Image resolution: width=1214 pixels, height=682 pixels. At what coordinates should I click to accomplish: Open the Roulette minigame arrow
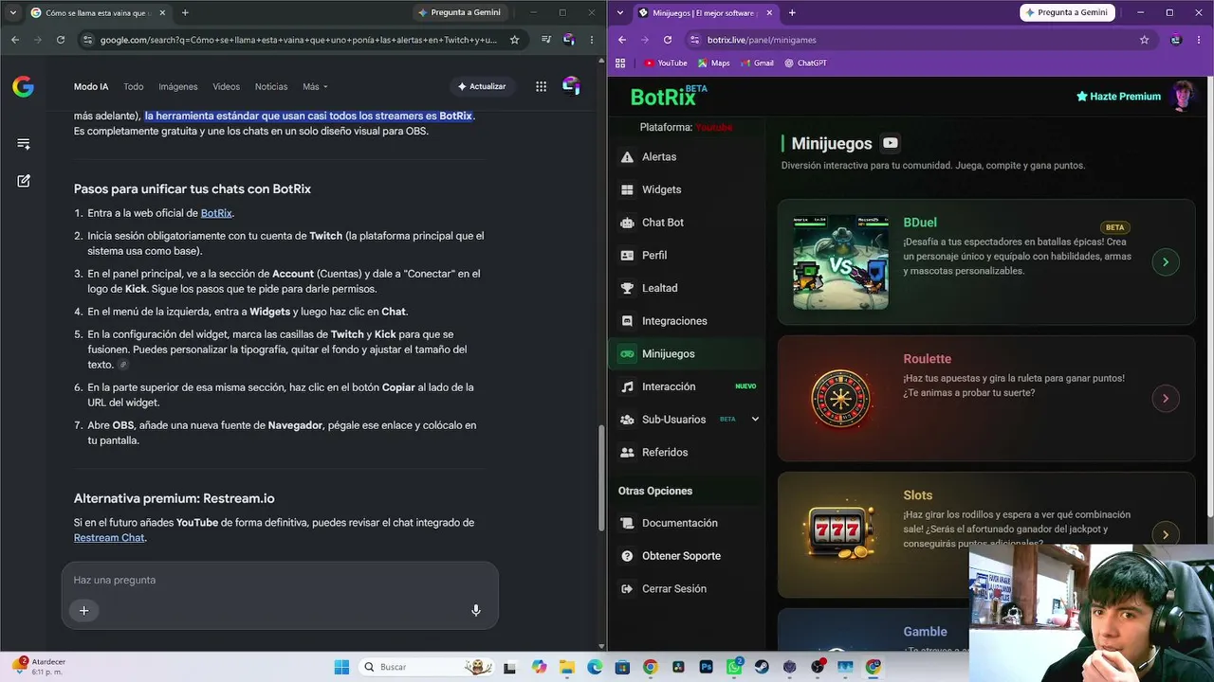1166,398
